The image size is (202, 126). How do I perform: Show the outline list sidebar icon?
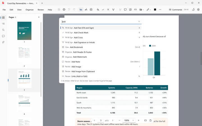click(x=3, y=24)
